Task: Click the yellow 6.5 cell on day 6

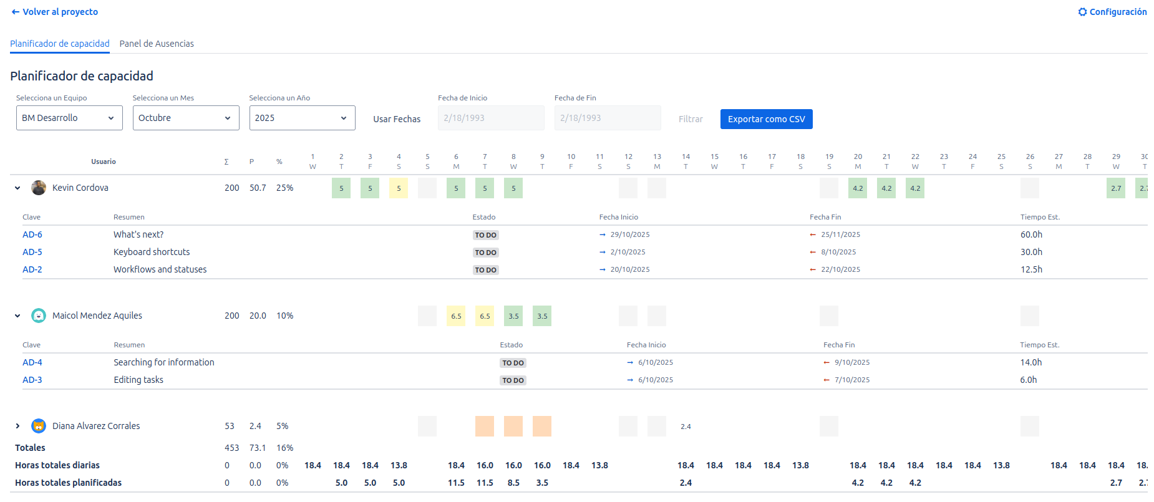Action: click(x=456, y=316)
